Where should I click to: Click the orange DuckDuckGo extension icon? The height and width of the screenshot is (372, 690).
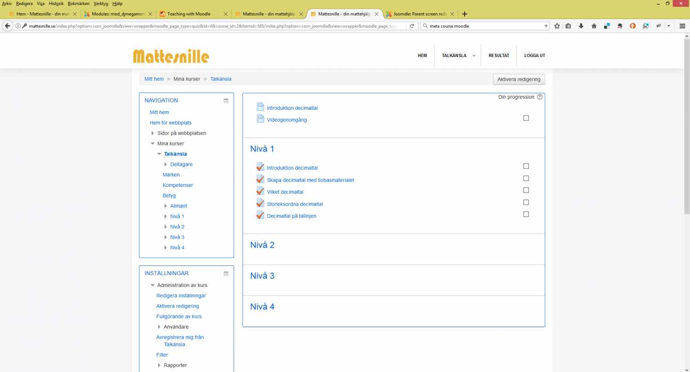633,26
